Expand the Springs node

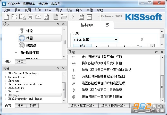coord(5,81)
